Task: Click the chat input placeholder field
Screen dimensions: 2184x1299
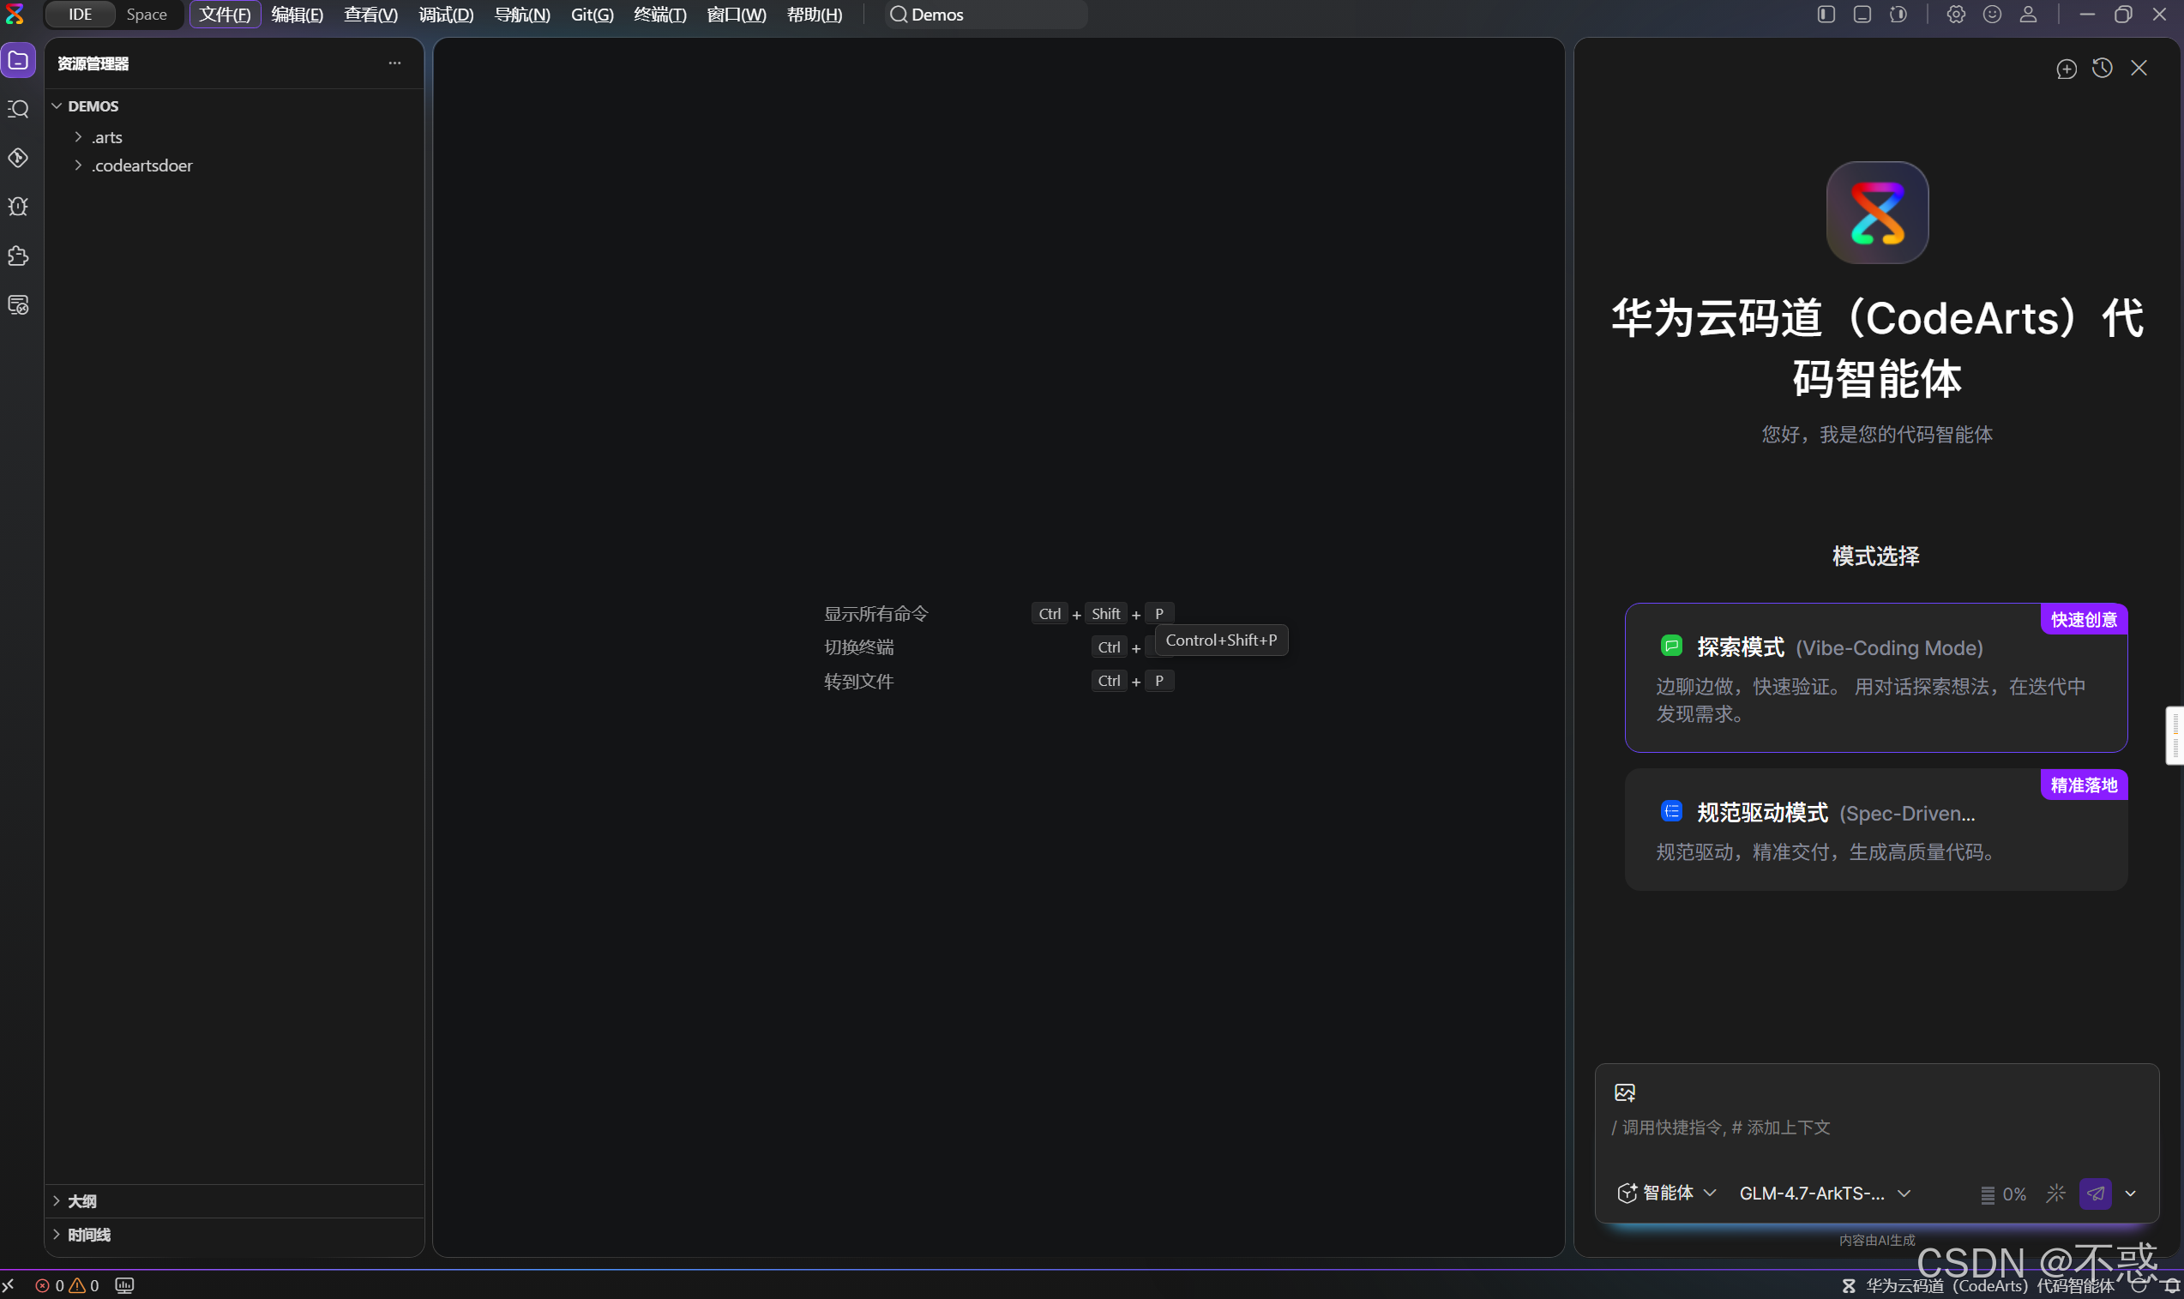Action: point(1876,1128)
